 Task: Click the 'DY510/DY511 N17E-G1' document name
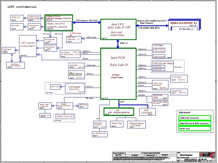click(x=195, y=159)
